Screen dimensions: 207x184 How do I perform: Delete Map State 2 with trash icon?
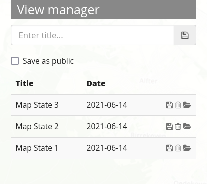coord(178,127)
